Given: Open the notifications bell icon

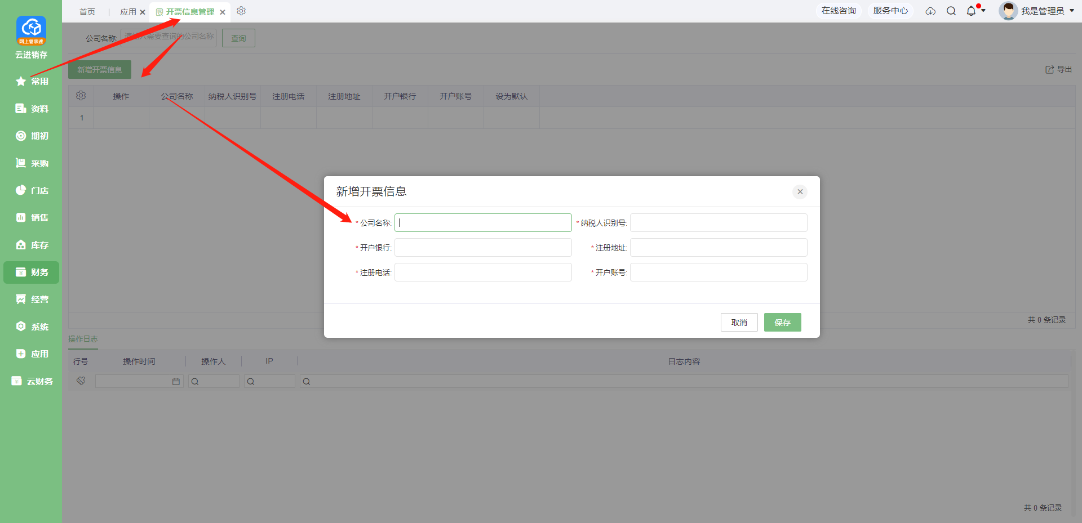Looking at the screenshot, I should click(x=971, y=11).
